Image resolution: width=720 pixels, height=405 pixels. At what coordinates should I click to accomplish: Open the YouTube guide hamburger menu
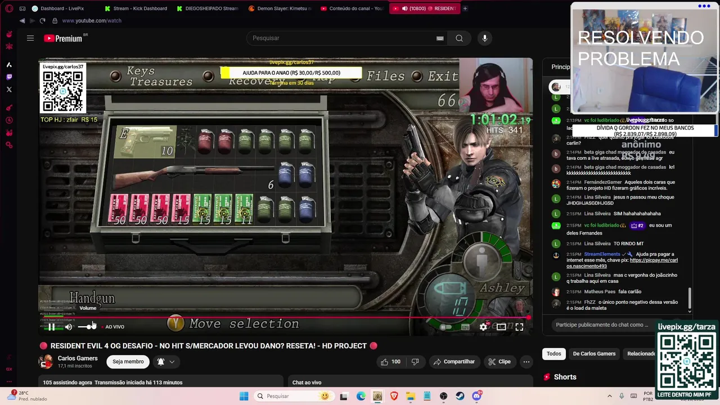click(30, 38)
